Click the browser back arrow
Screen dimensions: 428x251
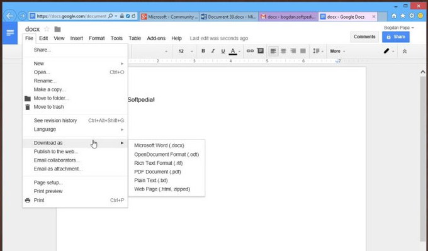point(10,16)
